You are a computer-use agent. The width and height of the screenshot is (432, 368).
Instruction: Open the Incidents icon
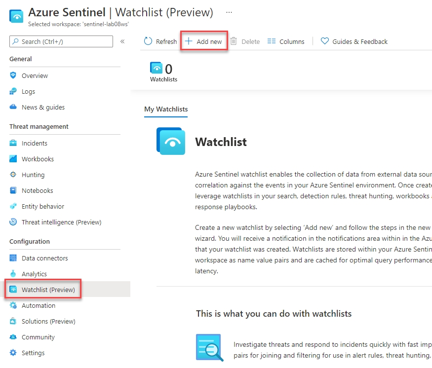coord(13,143)
